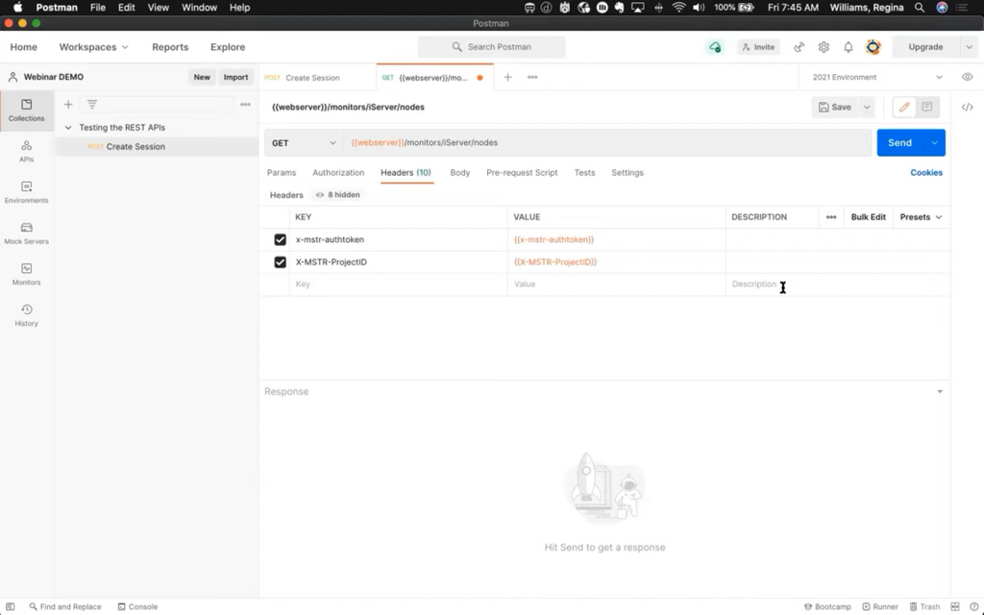Toggle the sidebar icon in the status bar
This screenshot has width=984, height=615.
(x=10, y=607)
